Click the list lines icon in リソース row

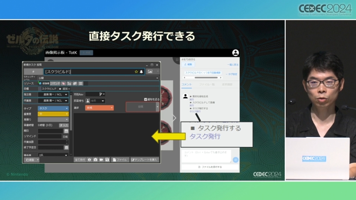tap(81, 83)
